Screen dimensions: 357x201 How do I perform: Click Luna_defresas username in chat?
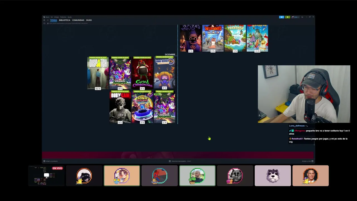coord(297,126)
